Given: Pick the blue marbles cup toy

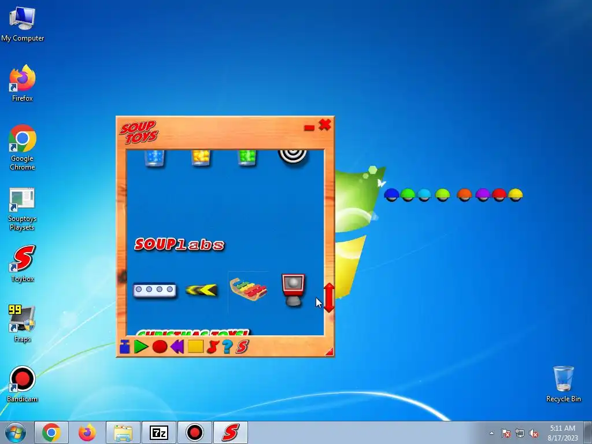Looking at the screenshot, I should click(x=154, y=158).
